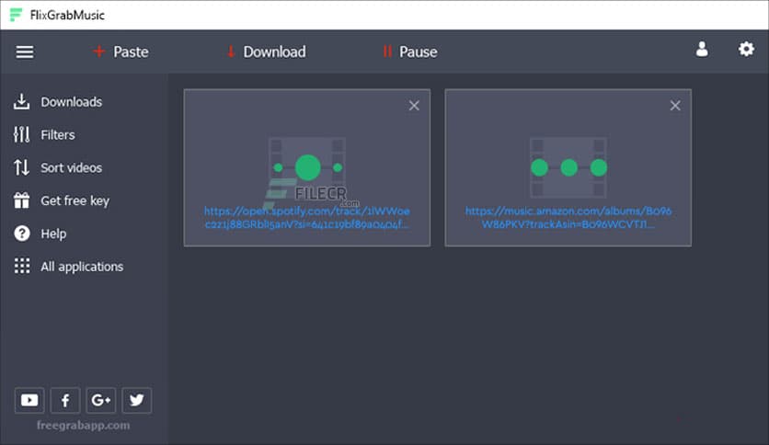Open the YouTube social icon
This screenshot has height=445, width=769.
pyautogui.click(x=29, y=400)
